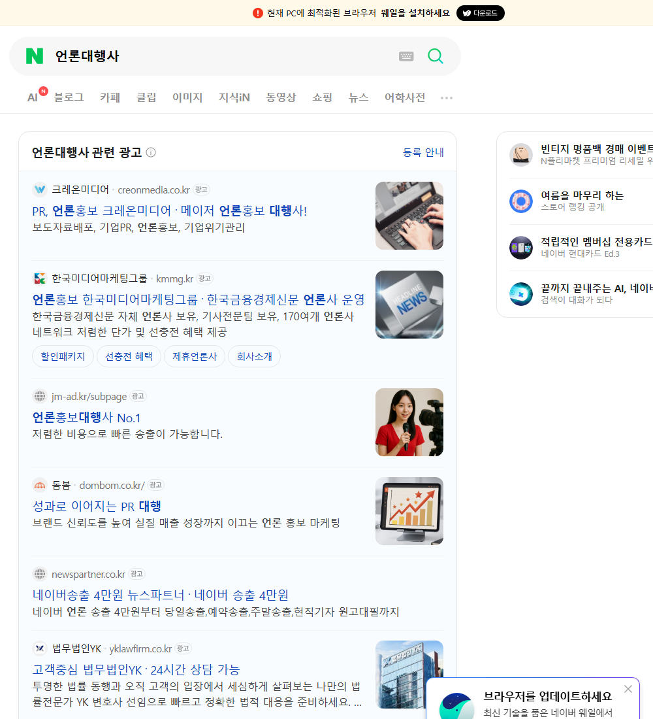Click the growth chart monitor thumbnail
This screenshot has width=653, height=719.
(x=409, y=511)
